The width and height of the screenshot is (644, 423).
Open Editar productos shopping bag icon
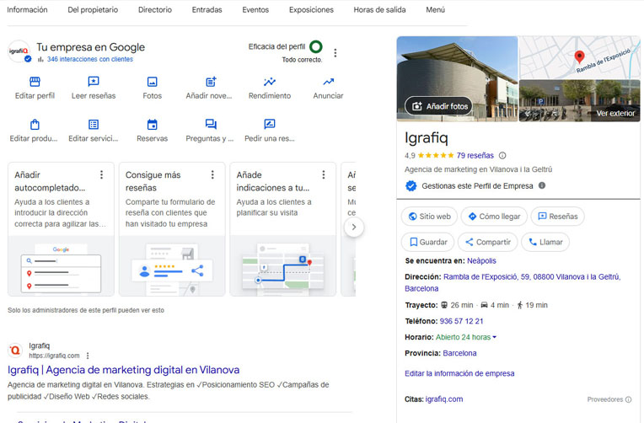[x=35, y=125]
